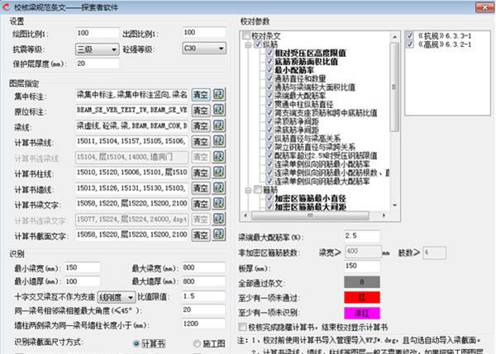Click the tree's scroll up arrow
This screenshot has width=496, height=354.
[x=394, y=37]
